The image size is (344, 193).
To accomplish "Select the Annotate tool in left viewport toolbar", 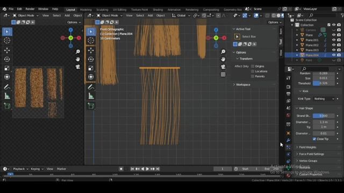I will [7, 87].
